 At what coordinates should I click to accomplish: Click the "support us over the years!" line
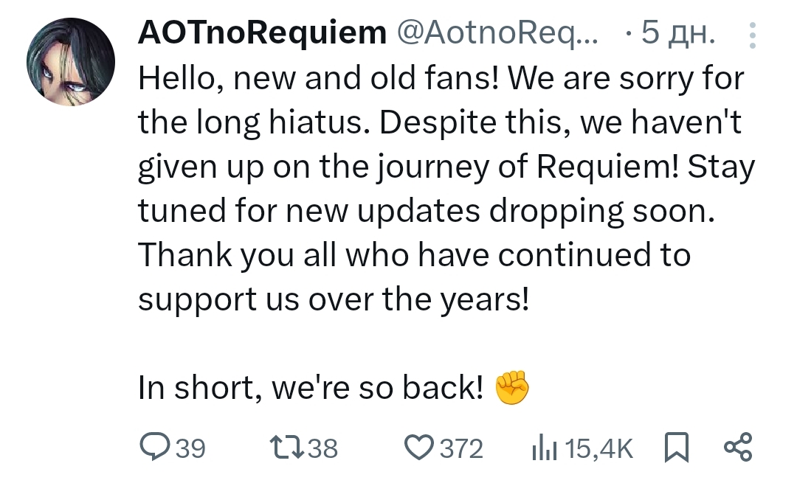[x=334, y=299]
